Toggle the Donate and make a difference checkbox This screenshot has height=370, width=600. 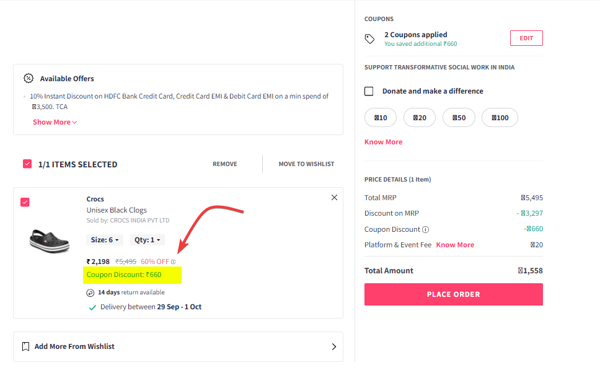click(x=369, y=92)
